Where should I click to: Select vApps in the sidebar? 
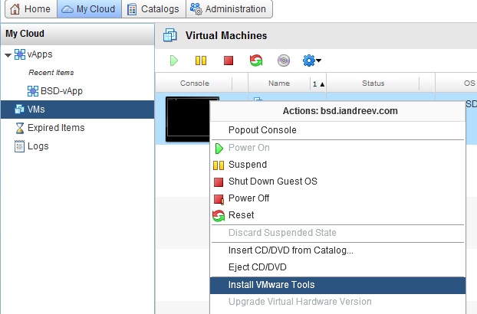point(40,54)
